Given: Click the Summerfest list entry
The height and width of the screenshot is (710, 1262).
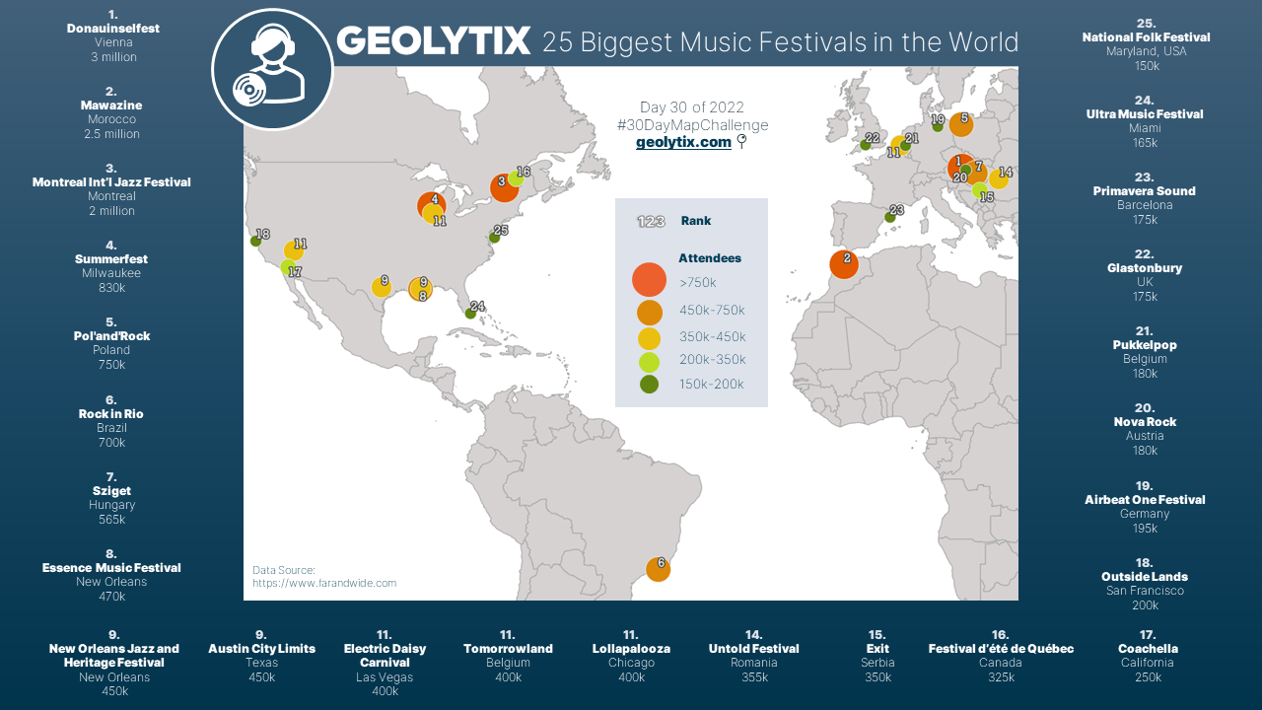Looking at the screenshot, I should coord(111,266).
